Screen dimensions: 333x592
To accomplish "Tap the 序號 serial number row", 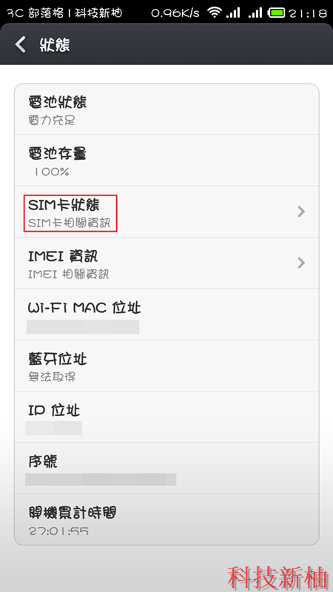I will [166, 468].
